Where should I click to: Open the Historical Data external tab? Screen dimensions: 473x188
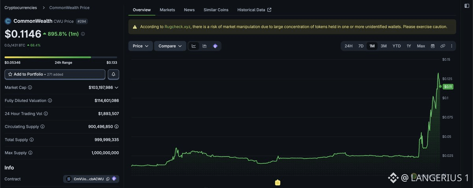click(x=254, y=10)
